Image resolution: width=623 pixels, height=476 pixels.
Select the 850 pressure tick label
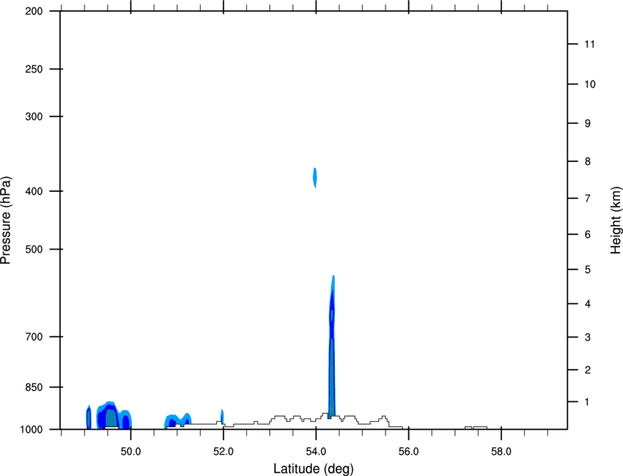(34, 387)
